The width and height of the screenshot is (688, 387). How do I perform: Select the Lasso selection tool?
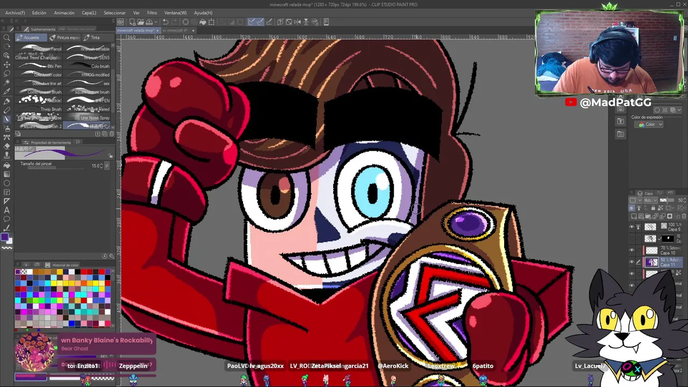[x=7, y=74]
